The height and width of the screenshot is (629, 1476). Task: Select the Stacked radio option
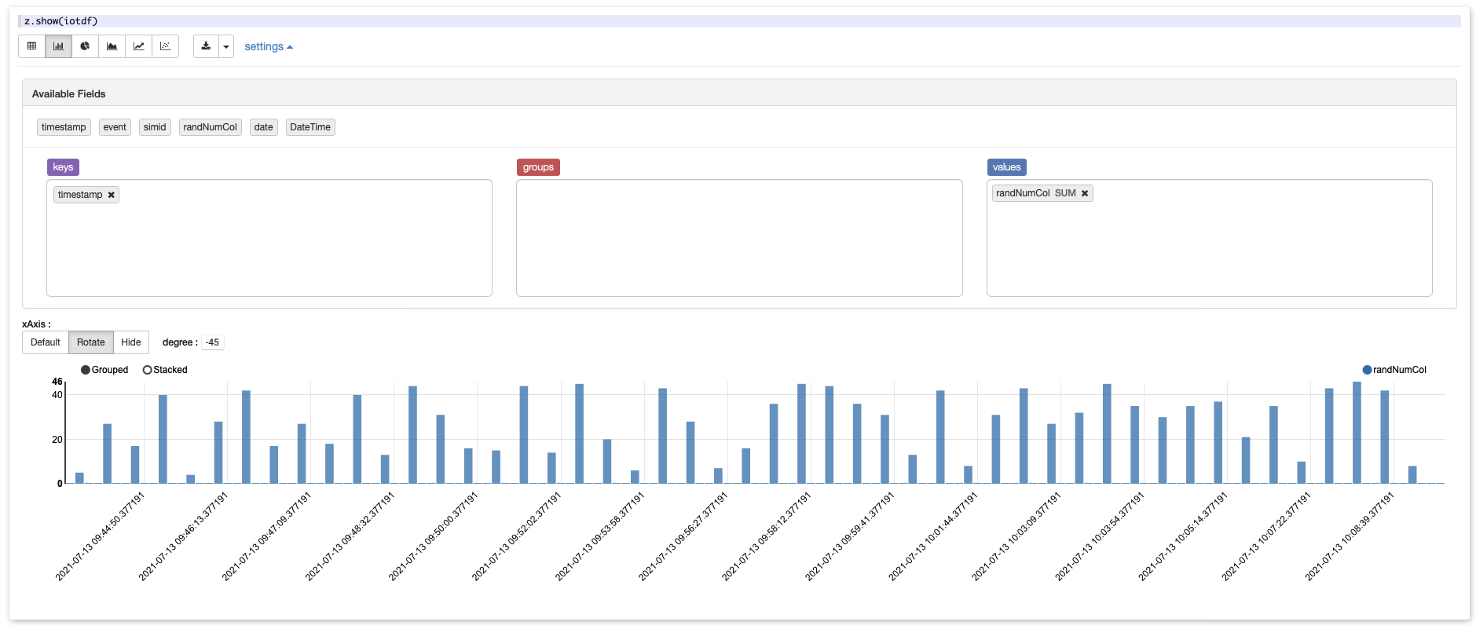pos(147,370)
